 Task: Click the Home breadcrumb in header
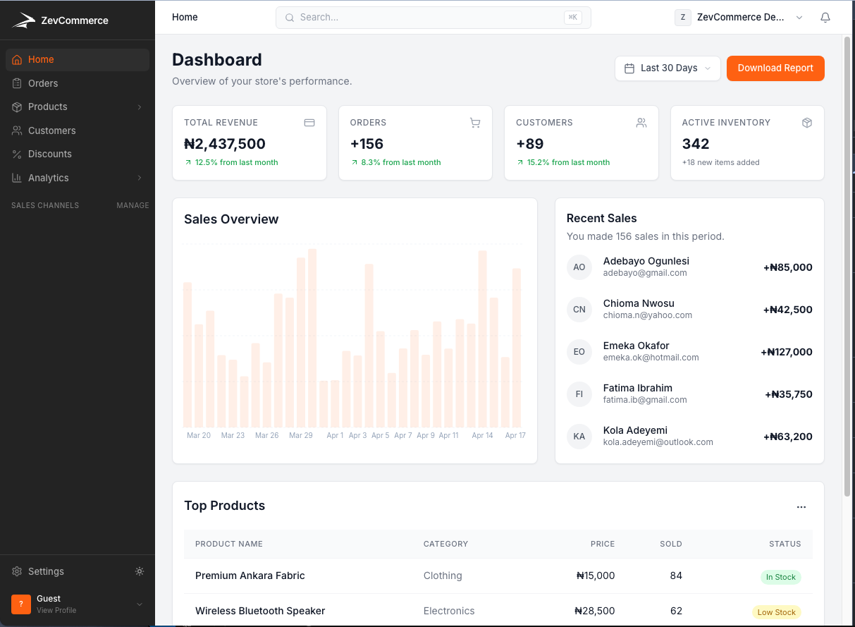(185, 18)
